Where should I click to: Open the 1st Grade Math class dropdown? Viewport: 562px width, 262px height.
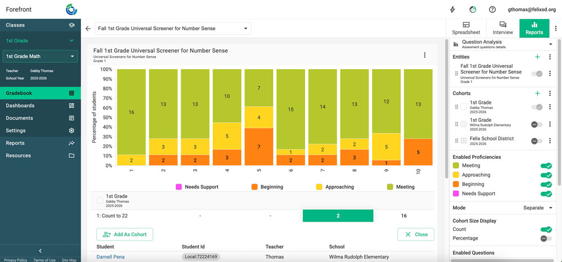pyautogui.click(x=40, y=57)
